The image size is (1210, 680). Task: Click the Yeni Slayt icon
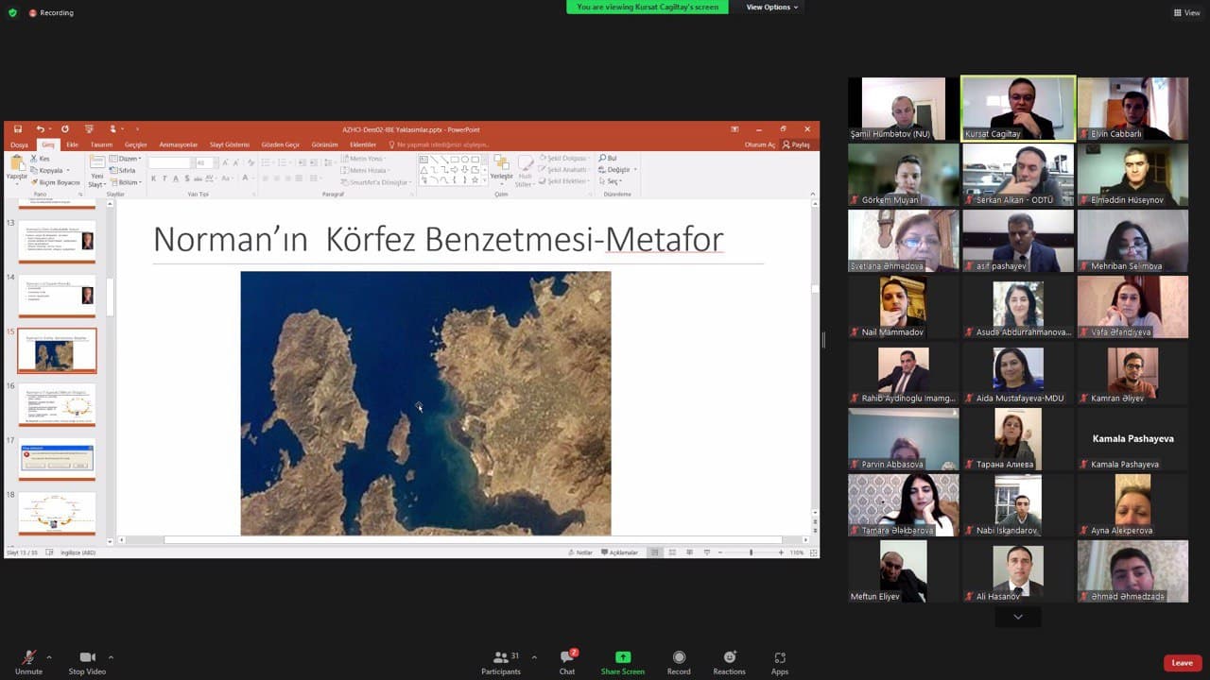point(96,163)
